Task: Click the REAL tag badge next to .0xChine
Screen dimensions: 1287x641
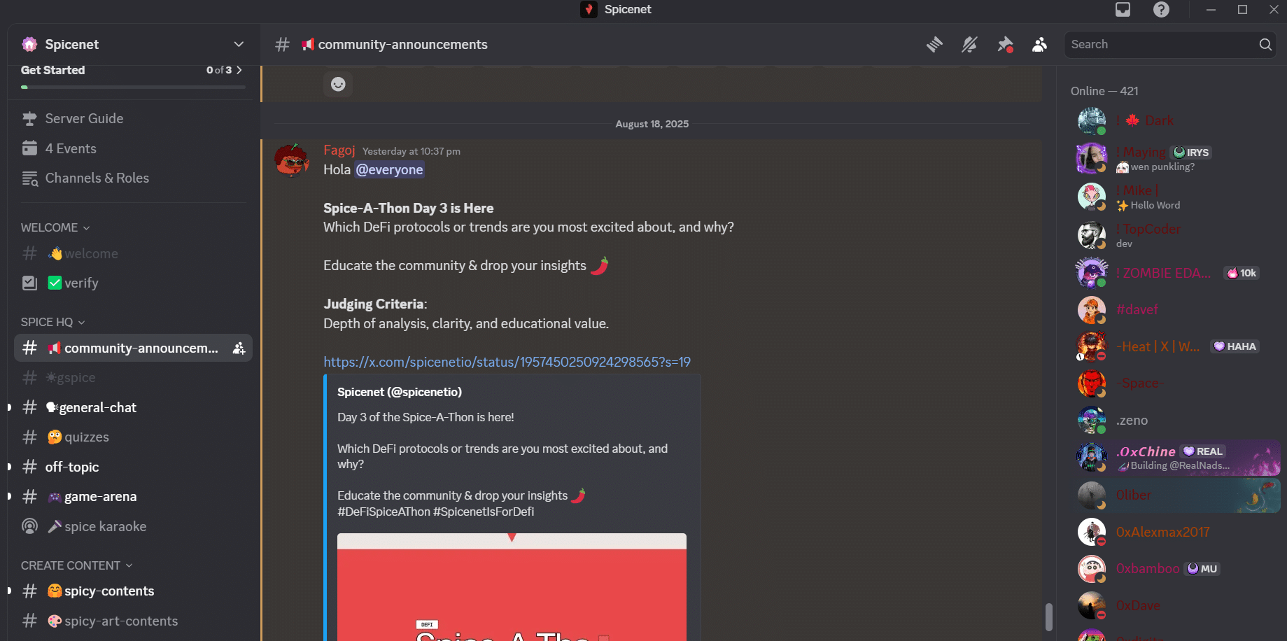Action: [1203, 451]
